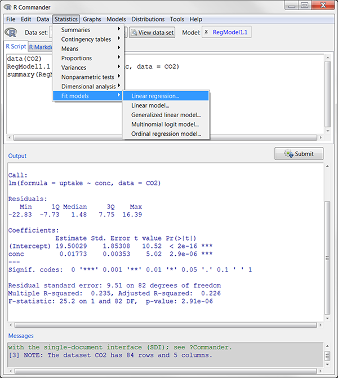The width and height of the screenshot is (338, 378).
Task: Click the 'Residuals:' heading in output
Action: tap(28, 199)
